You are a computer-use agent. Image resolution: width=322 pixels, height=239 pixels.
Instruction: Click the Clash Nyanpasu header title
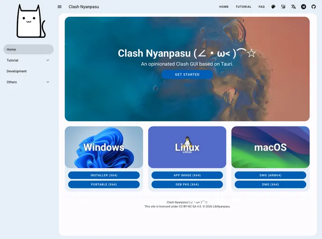coord(84,7)
